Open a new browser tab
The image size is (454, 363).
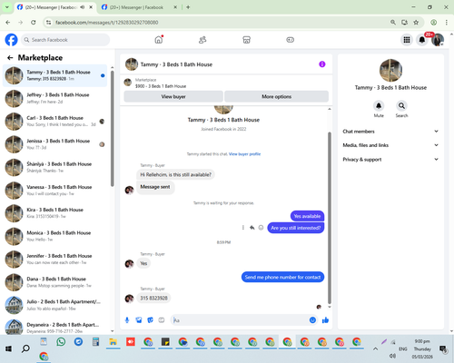coord(188,7)
